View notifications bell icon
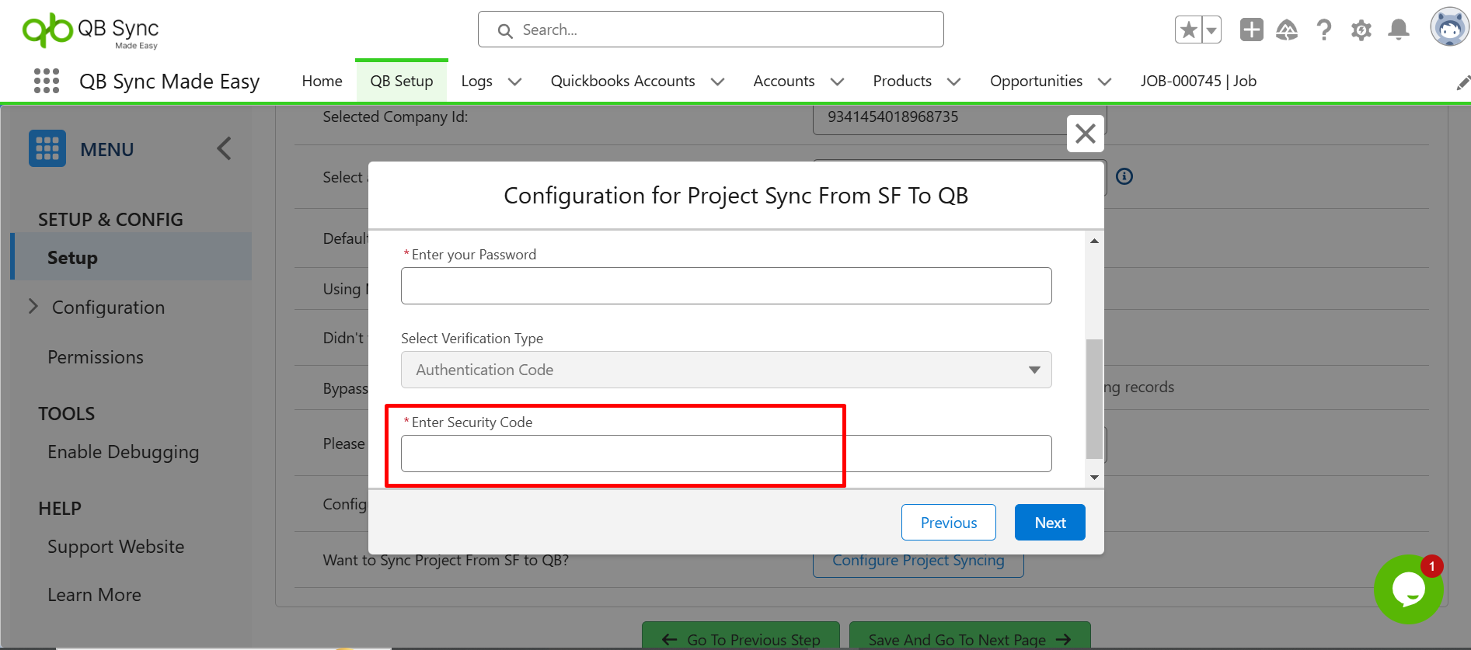 (x=1399, y=30)
